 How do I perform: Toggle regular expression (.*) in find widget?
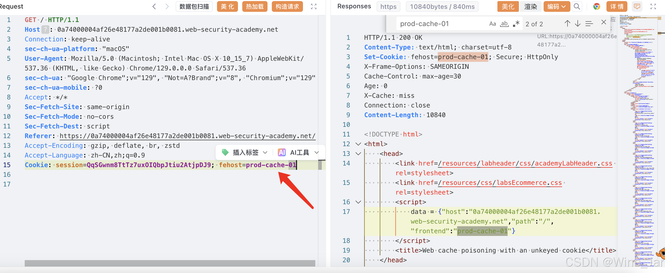(x=516, y=24)
